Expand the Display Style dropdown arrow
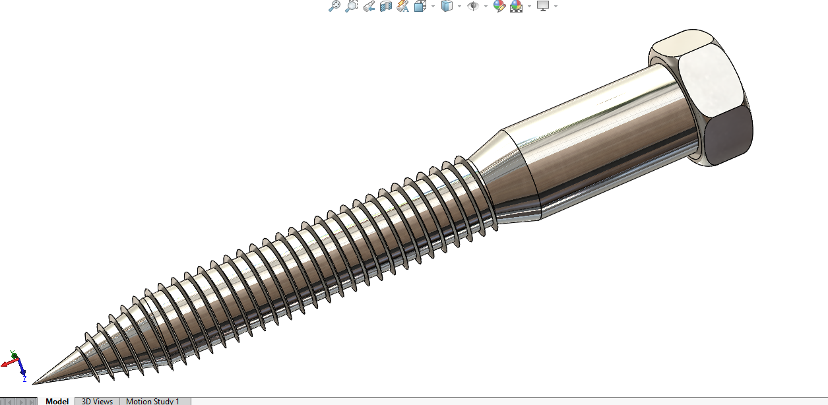The image size is (828, 405). point(459,6)
